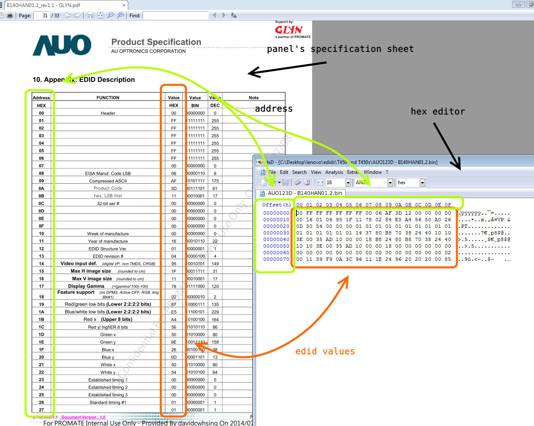The image size is (534, 426).
Task: Close the B140HAN01.1_rev1.1 - GLYN.pdf tab
Action: click(124, 5)
